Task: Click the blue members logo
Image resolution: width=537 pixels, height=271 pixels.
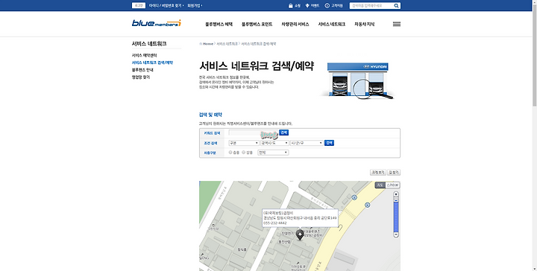Action: click(x=156, y=23)
